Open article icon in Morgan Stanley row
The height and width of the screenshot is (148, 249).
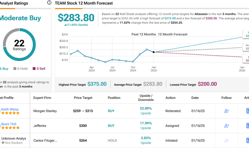pyautogui.click(x=247, y=111)
